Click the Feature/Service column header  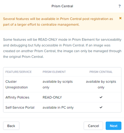(18, 72)
